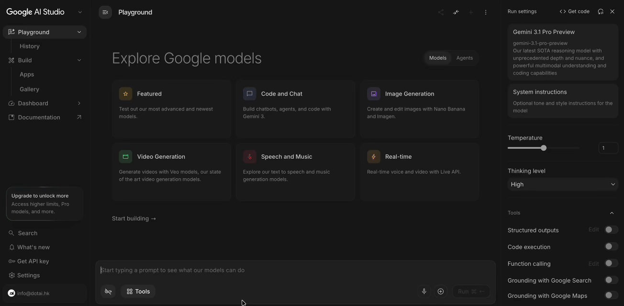624x306 pixels.
Task: Close the Run settings panel
Action: point(613,11)
